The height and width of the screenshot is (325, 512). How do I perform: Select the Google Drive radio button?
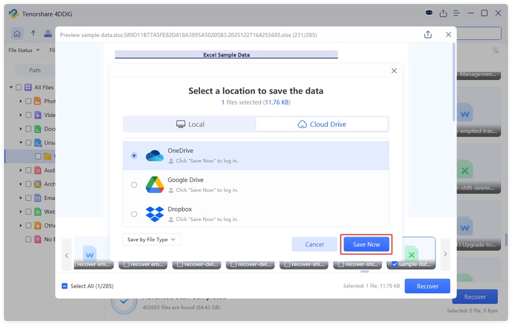click(x=134, y=185)
